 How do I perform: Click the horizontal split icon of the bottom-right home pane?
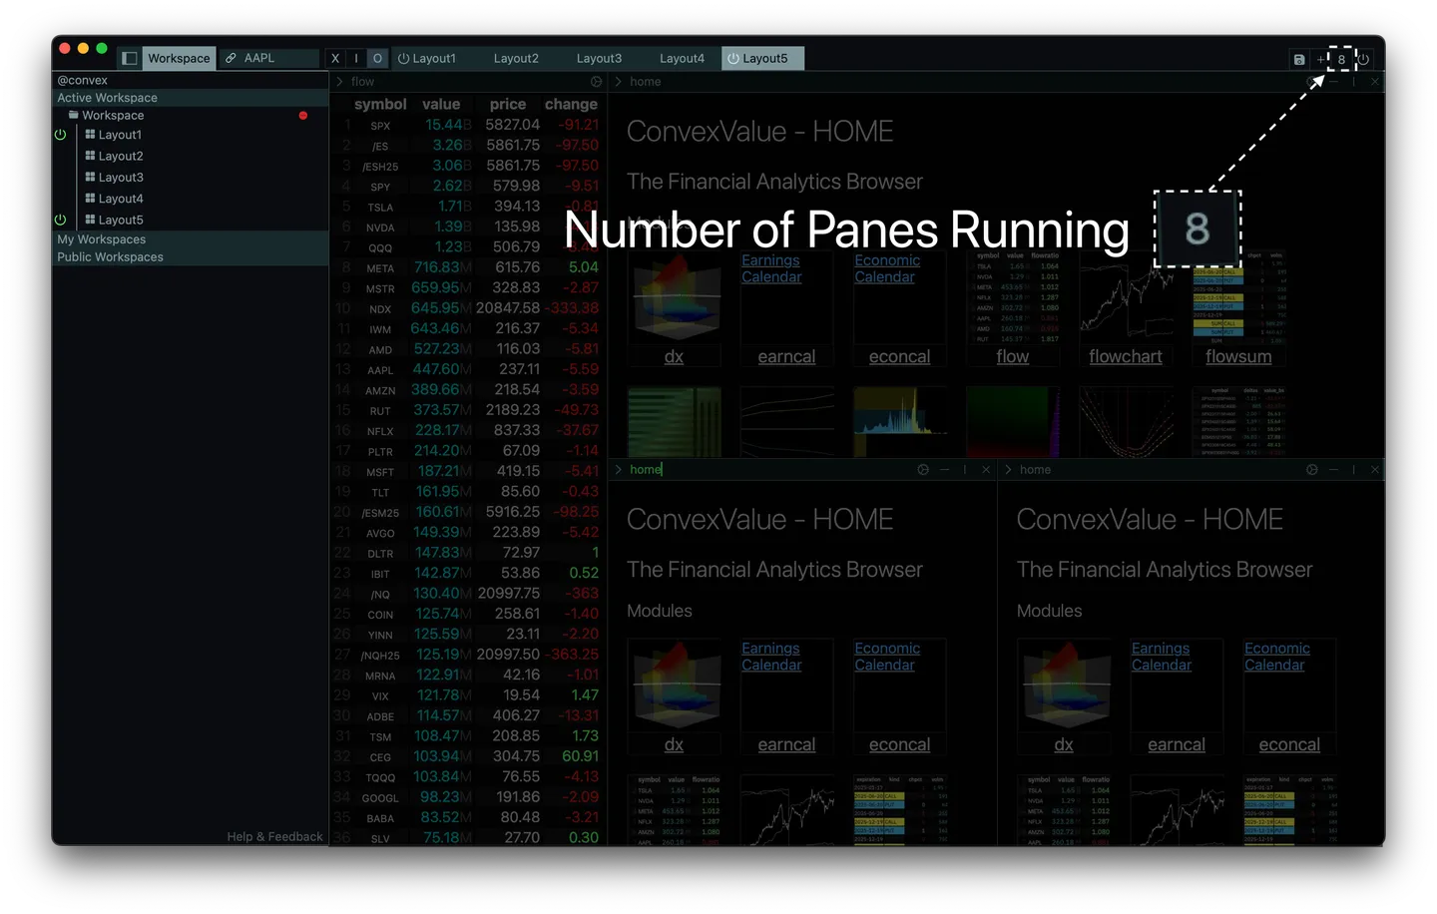coord(1333,470)
